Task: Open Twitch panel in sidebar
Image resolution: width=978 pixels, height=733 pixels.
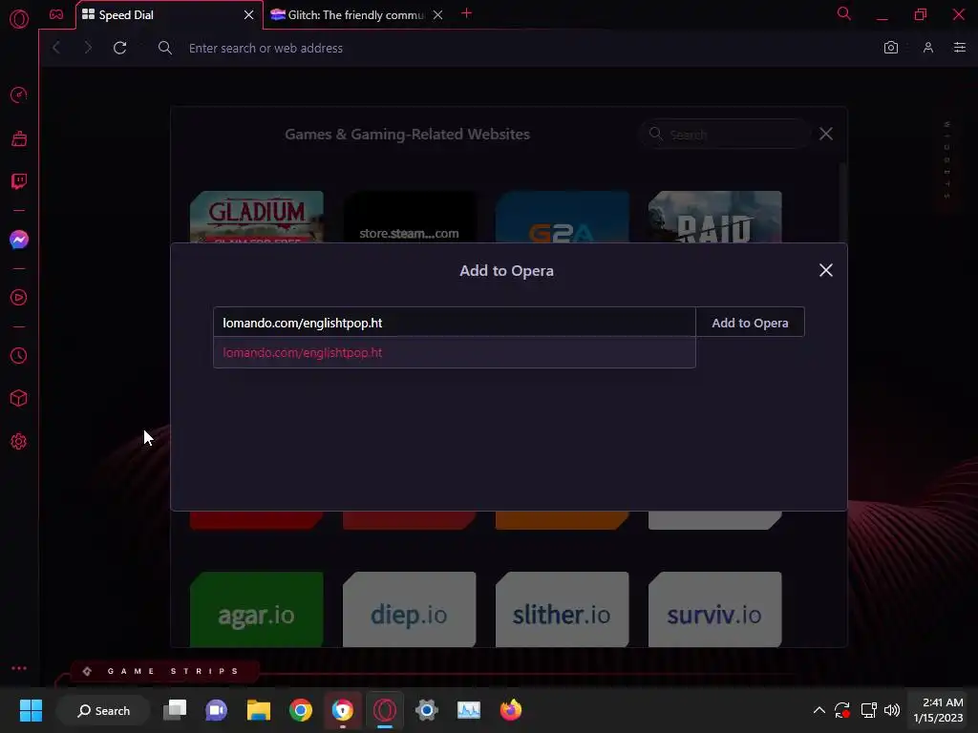Action: tap(19, 181)
